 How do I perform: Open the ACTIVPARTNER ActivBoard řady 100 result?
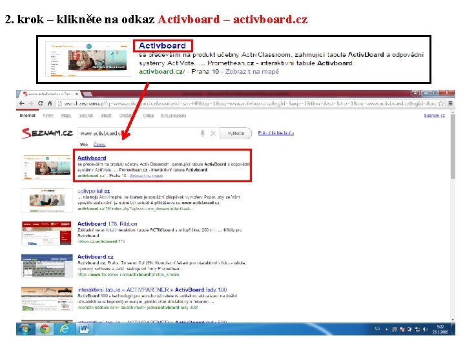pyautogui.click(x=152, y=290)
